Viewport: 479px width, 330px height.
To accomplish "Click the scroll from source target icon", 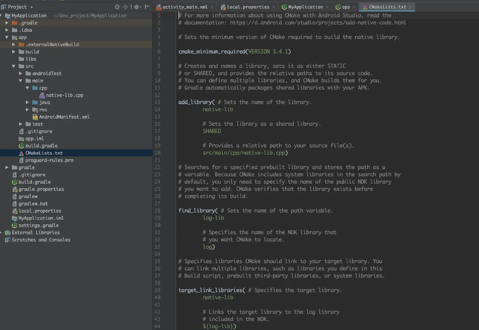I will pos(117,7).
